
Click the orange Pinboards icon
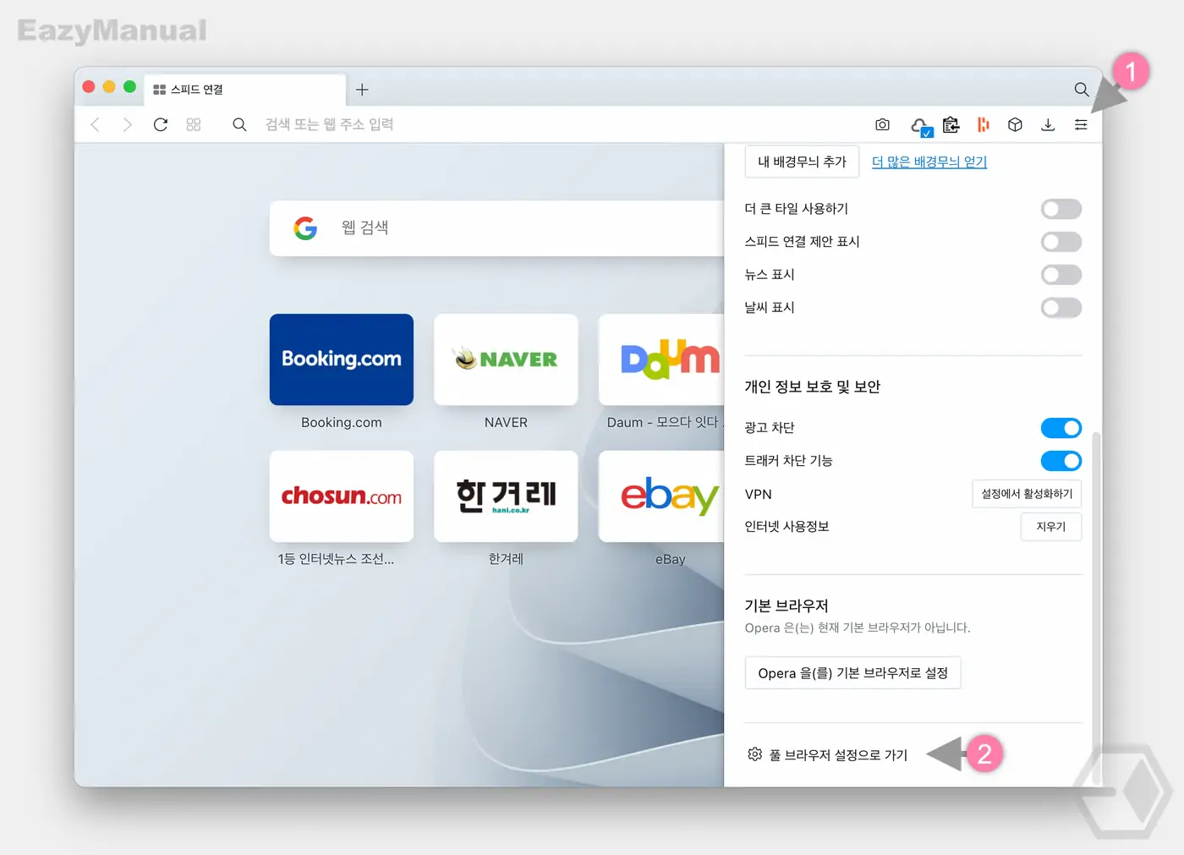click(x=983, y=124)
